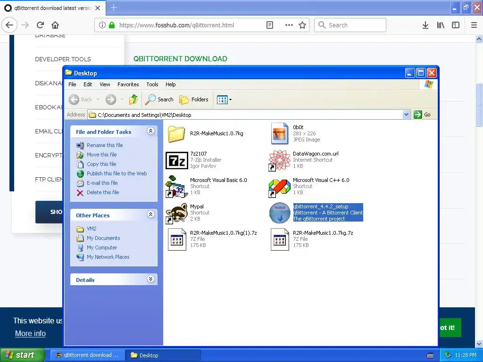The height and width of the screenshot is (362, 483).
Task: Go up one folder level in Explorer
Action: point(133,99)
